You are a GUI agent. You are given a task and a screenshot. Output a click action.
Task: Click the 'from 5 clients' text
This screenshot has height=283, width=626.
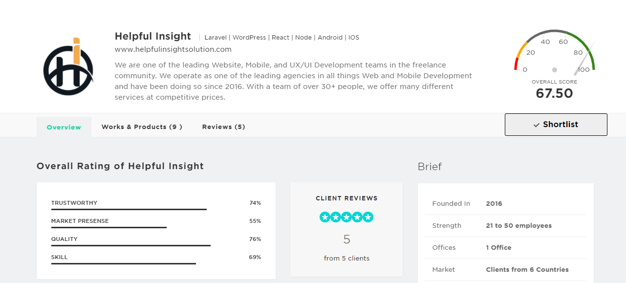pyautogui.click(x=346, y=258)
